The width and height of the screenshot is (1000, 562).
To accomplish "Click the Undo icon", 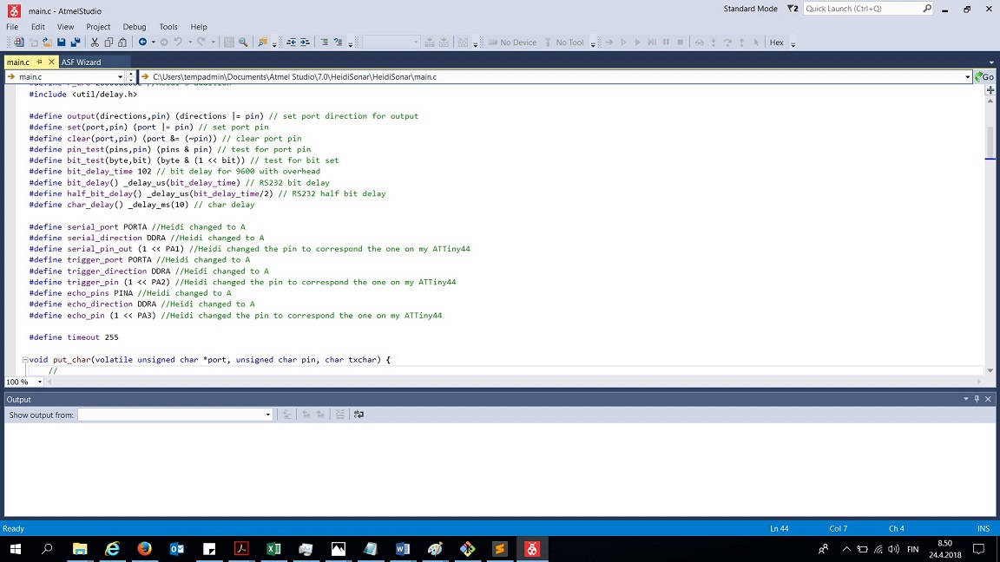I will (x=178, y=42).
